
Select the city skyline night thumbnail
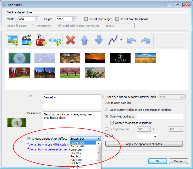pos(45,73)
